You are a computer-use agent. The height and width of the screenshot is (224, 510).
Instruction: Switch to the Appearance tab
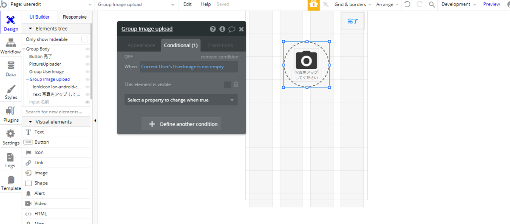pyautogui.click(x=141, y=45)
